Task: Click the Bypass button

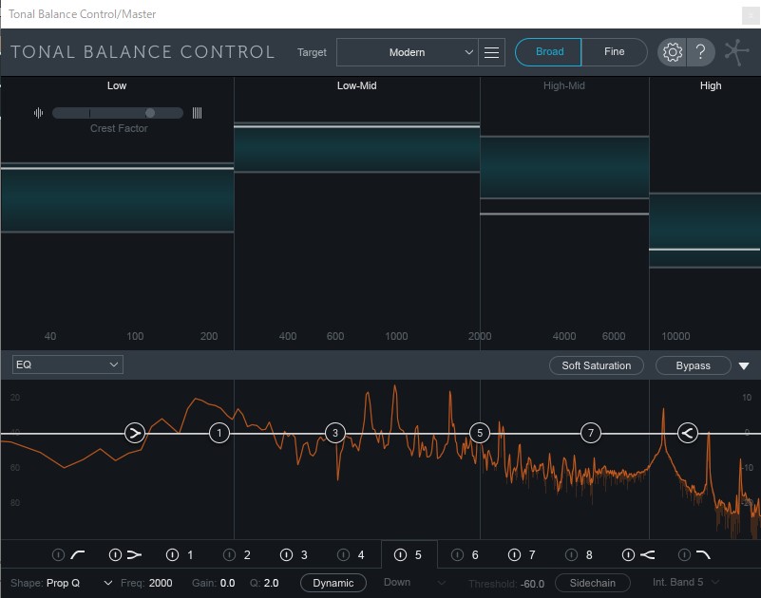Action: (693, 365)
